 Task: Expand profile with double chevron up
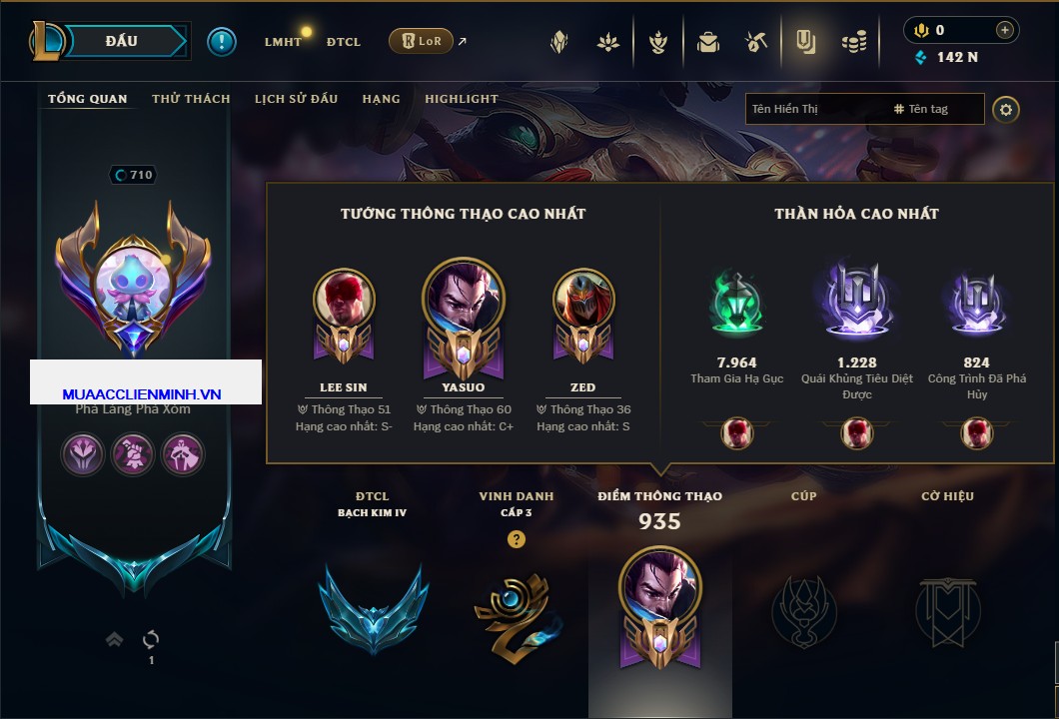click(114, 639)
